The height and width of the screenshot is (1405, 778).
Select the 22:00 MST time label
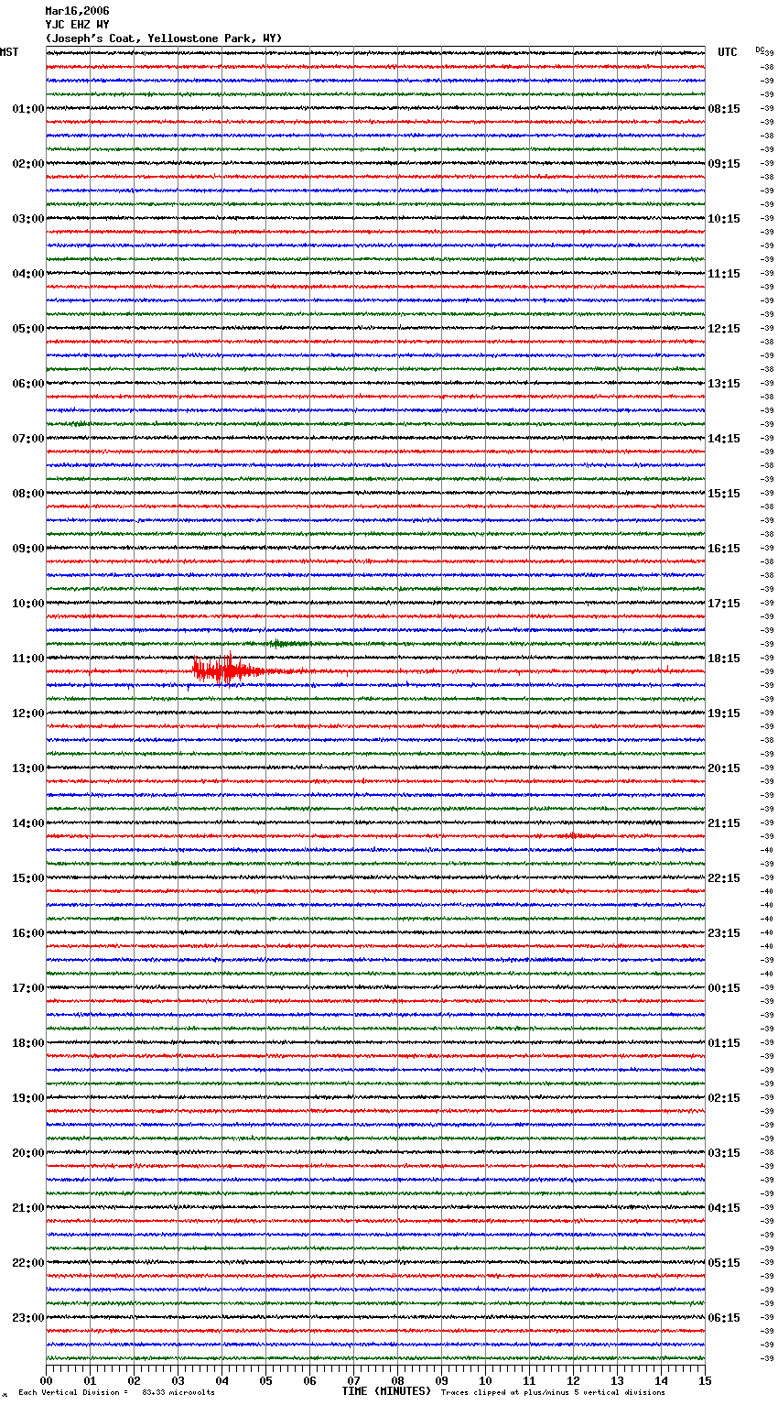click(x=28, y=1263)
